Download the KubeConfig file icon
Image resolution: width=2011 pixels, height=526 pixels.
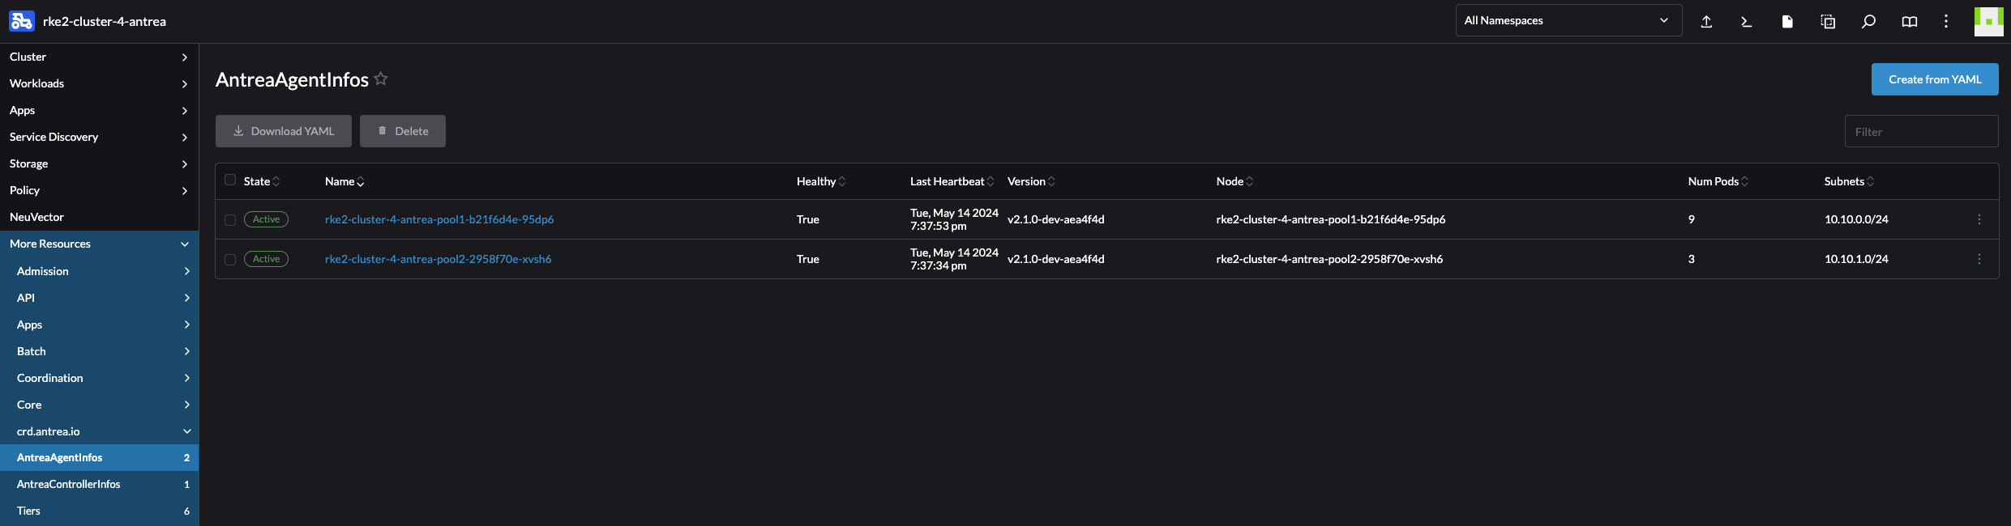coord(1787,22)
